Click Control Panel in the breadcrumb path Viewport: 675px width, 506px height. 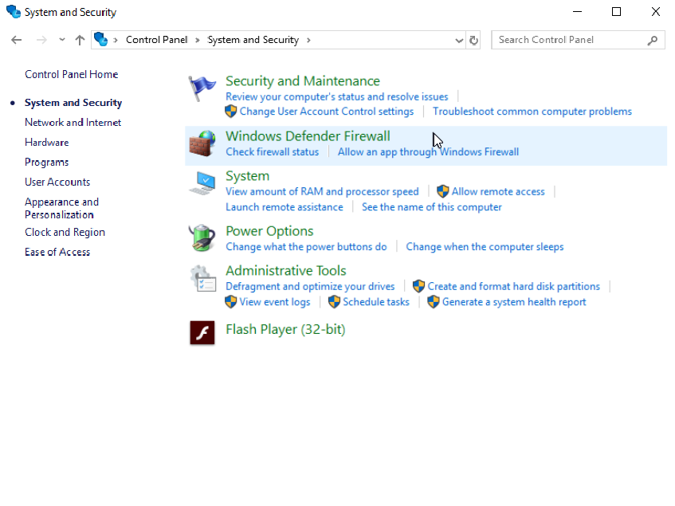click(x=157, y=40)
